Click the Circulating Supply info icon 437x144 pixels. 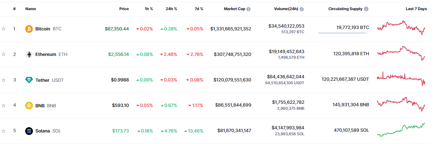[366, 9]
